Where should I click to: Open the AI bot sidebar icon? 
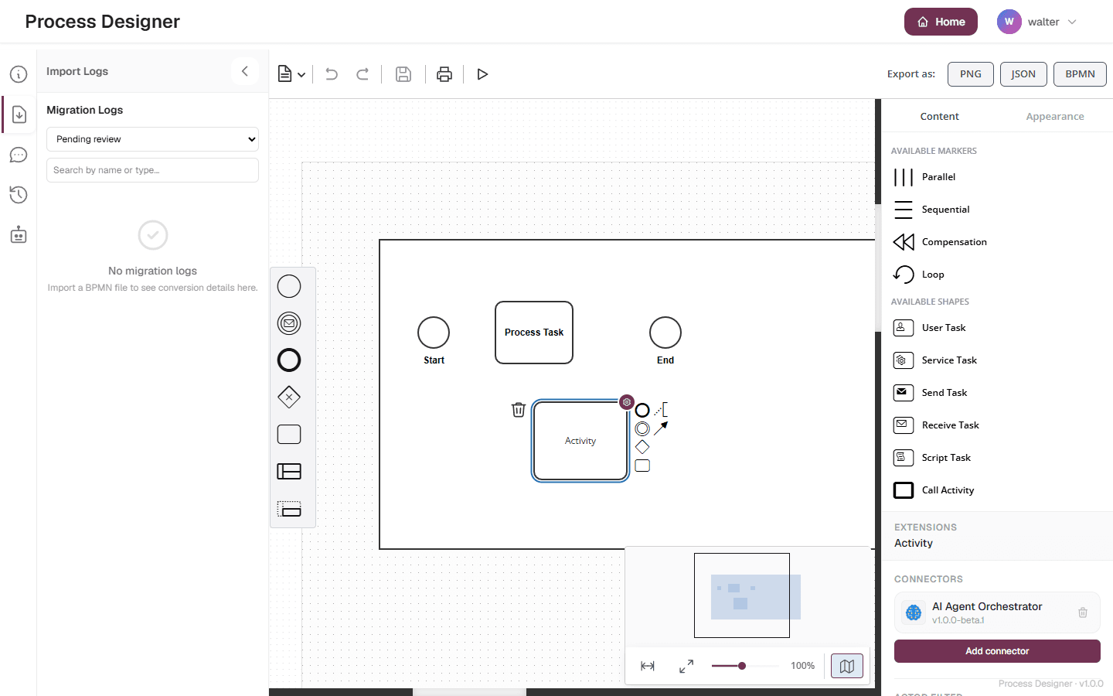tap(19, 235)
